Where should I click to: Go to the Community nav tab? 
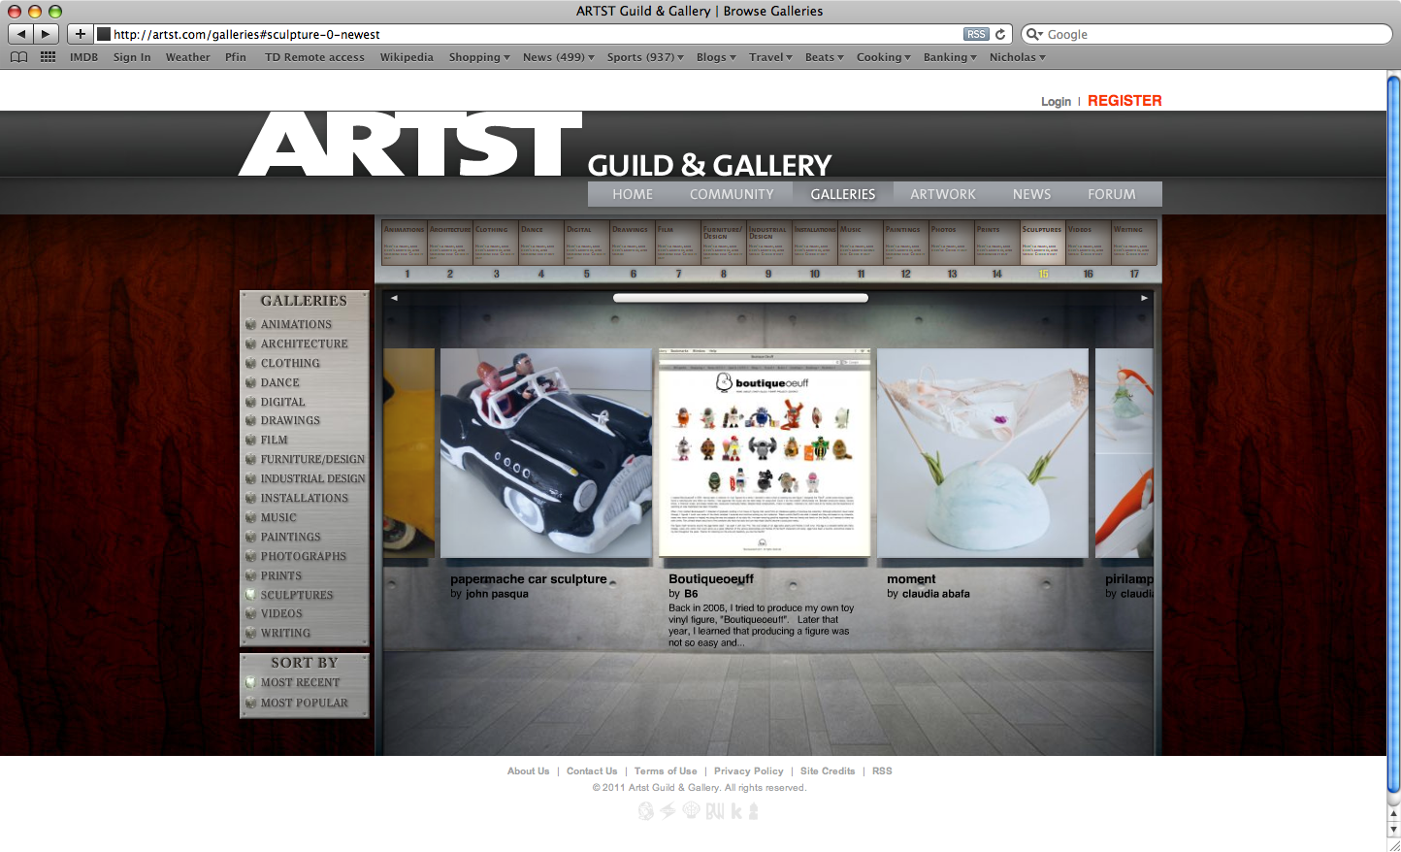pos(732,194)
